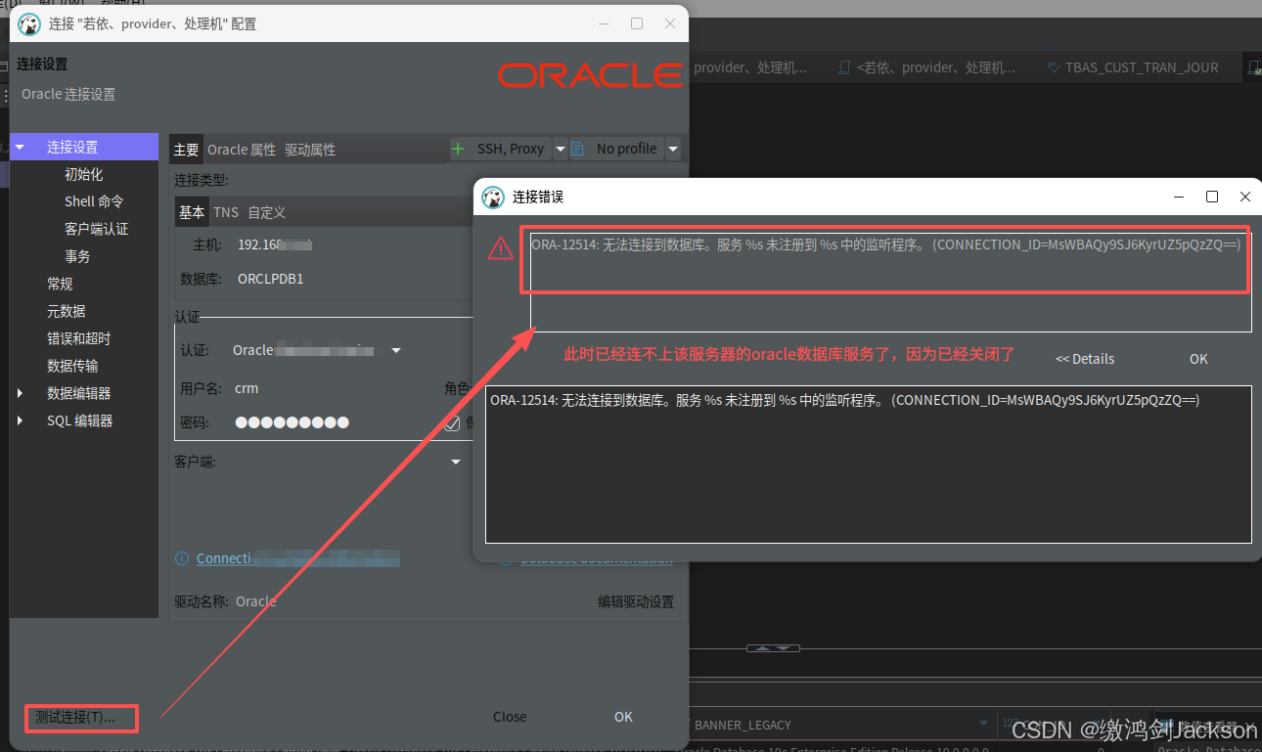Viewport: 1262px width, 752px height.
Task: Click the DBeaver icon in the 连接错误 title bar
Action: tap(493, 197)
